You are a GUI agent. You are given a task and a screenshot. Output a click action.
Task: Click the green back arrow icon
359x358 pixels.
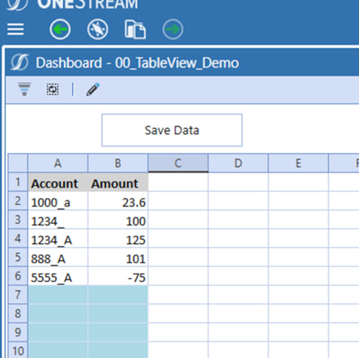tap(60, 29)
